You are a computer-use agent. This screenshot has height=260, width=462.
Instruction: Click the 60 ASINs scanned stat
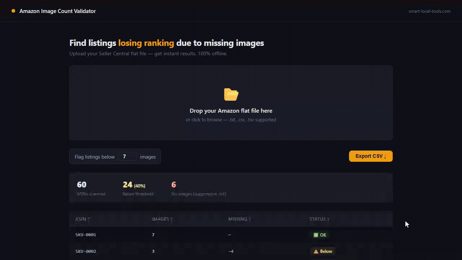[x=91, y=189]
